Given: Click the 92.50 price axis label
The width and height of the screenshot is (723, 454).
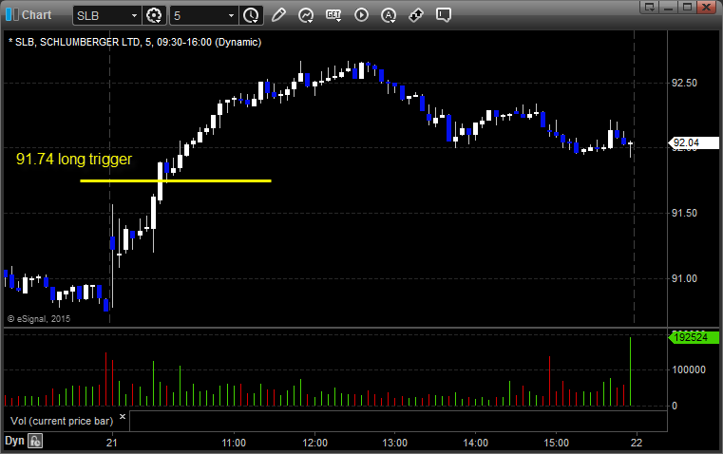Looking at the screenshot, I should point(684,83).
